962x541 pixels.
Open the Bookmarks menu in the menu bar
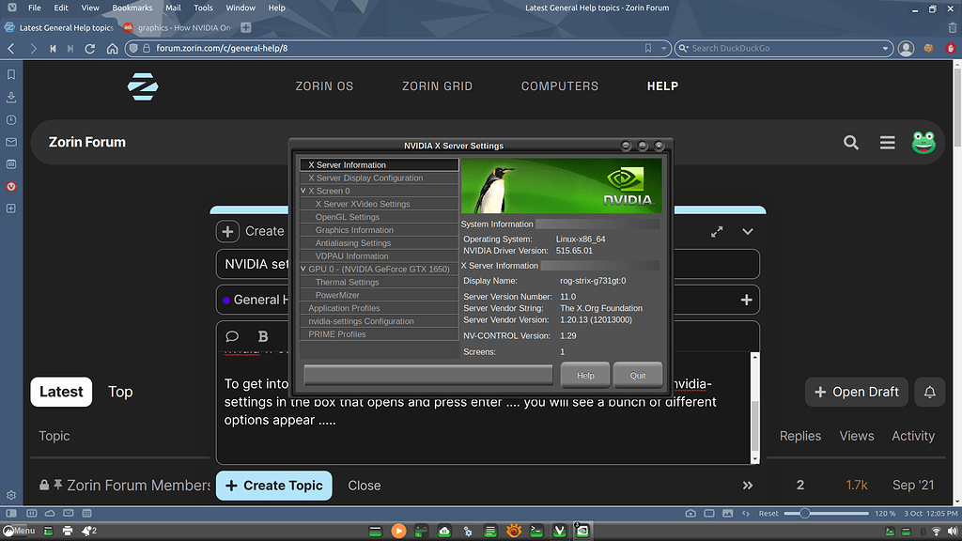pos(132,8)
